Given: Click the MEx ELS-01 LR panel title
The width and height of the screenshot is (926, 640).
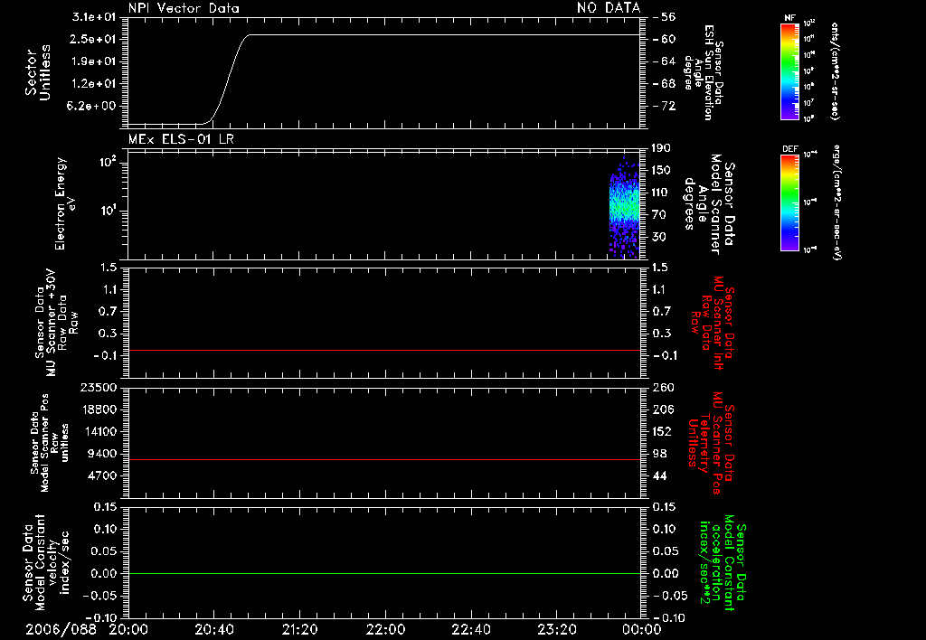Looking at the screenshot, I should (x=181, y=139).
